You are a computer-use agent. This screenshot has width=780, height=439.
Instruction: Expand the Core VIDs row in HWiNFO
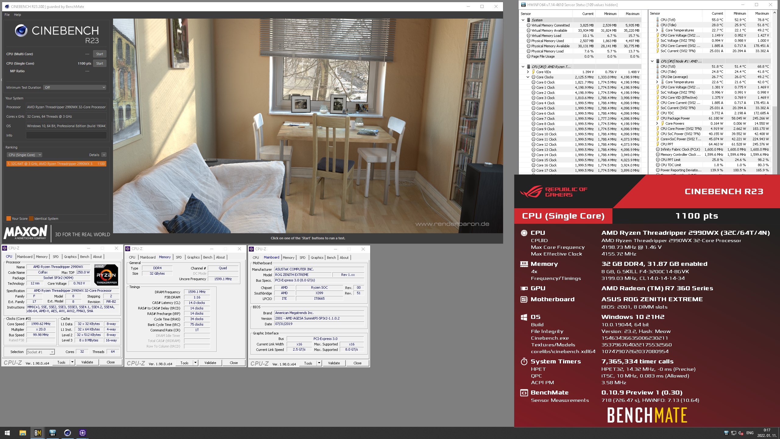coord(528,72)
